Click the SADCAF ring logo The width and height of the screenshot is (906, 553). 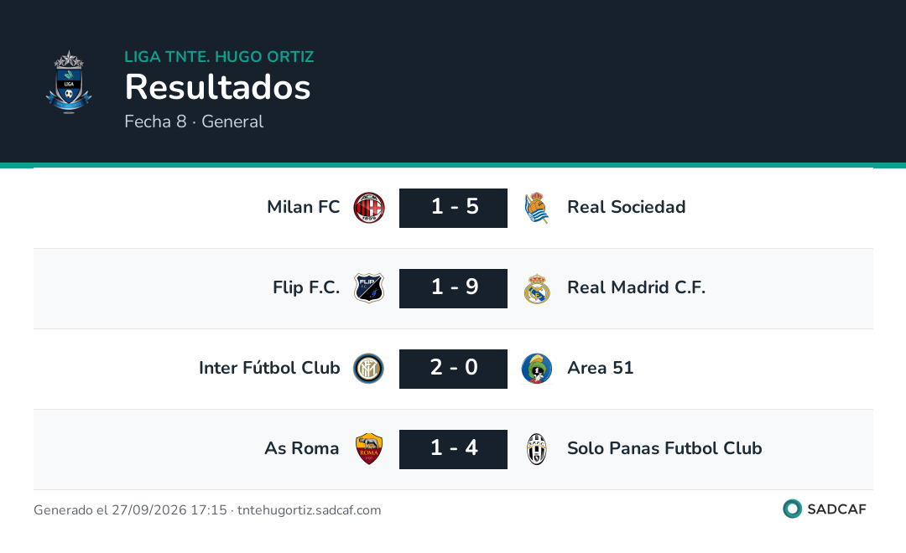(x=792, y=509)
